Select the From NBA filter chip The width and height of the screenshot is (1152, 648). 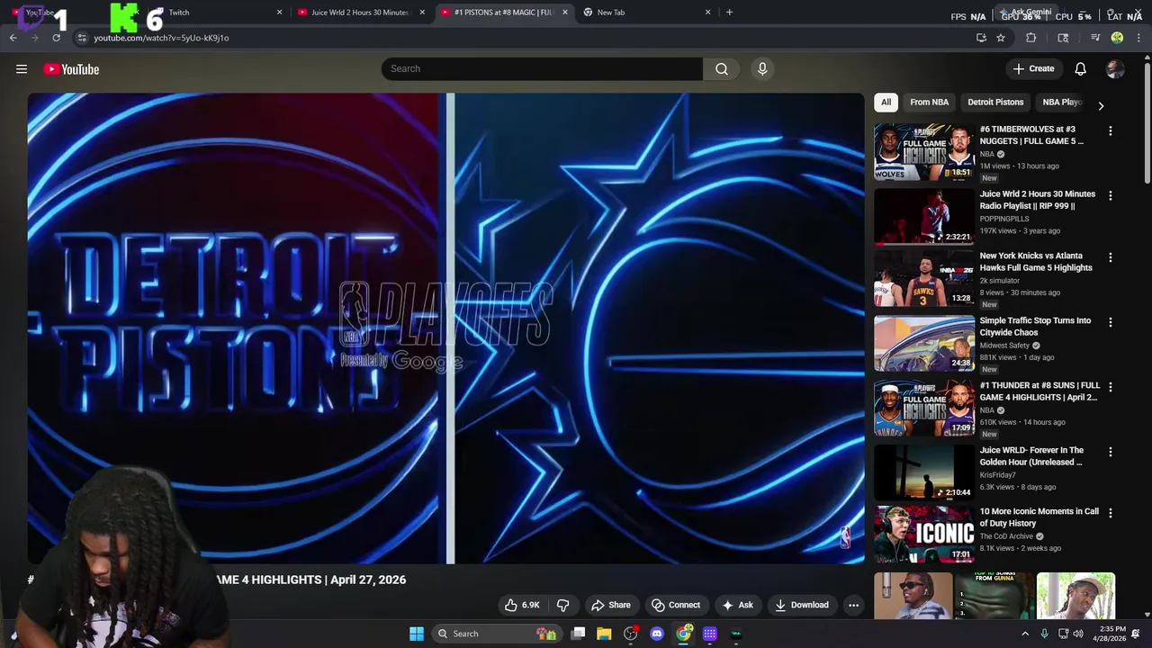(929, 102)
